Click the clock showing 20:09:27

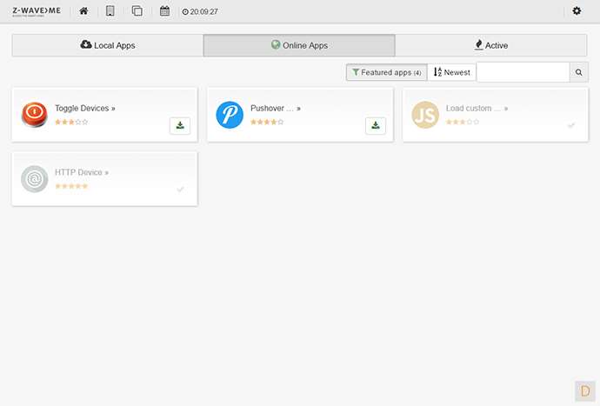200,12
